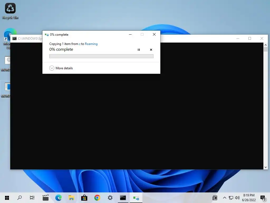Open Task View on the taskbar
The width and height of the screenshot is (270, 203).
click(x=32, y=198)
